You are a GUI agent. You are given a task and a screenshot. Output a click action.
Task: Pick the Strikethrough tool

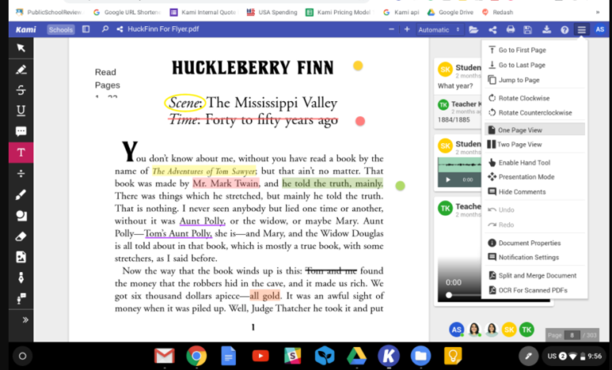[x=21, y=90]
